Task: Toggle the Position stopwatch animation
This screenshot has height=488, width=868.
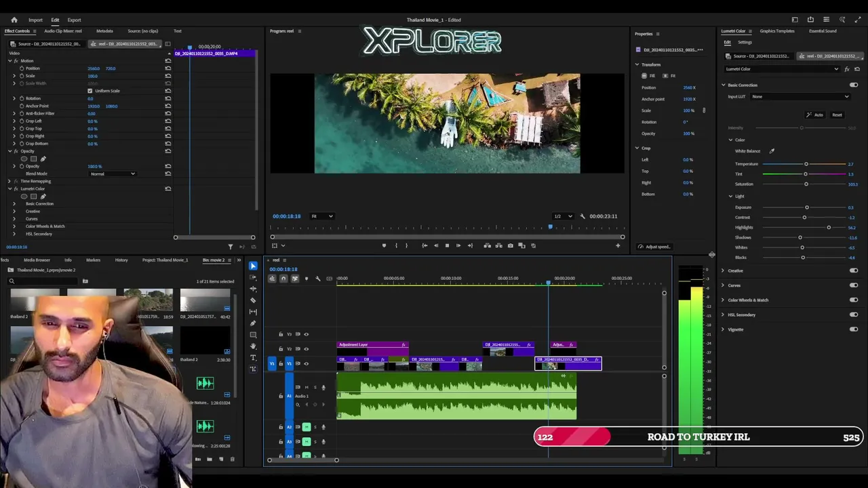Action: coord(22,68)
